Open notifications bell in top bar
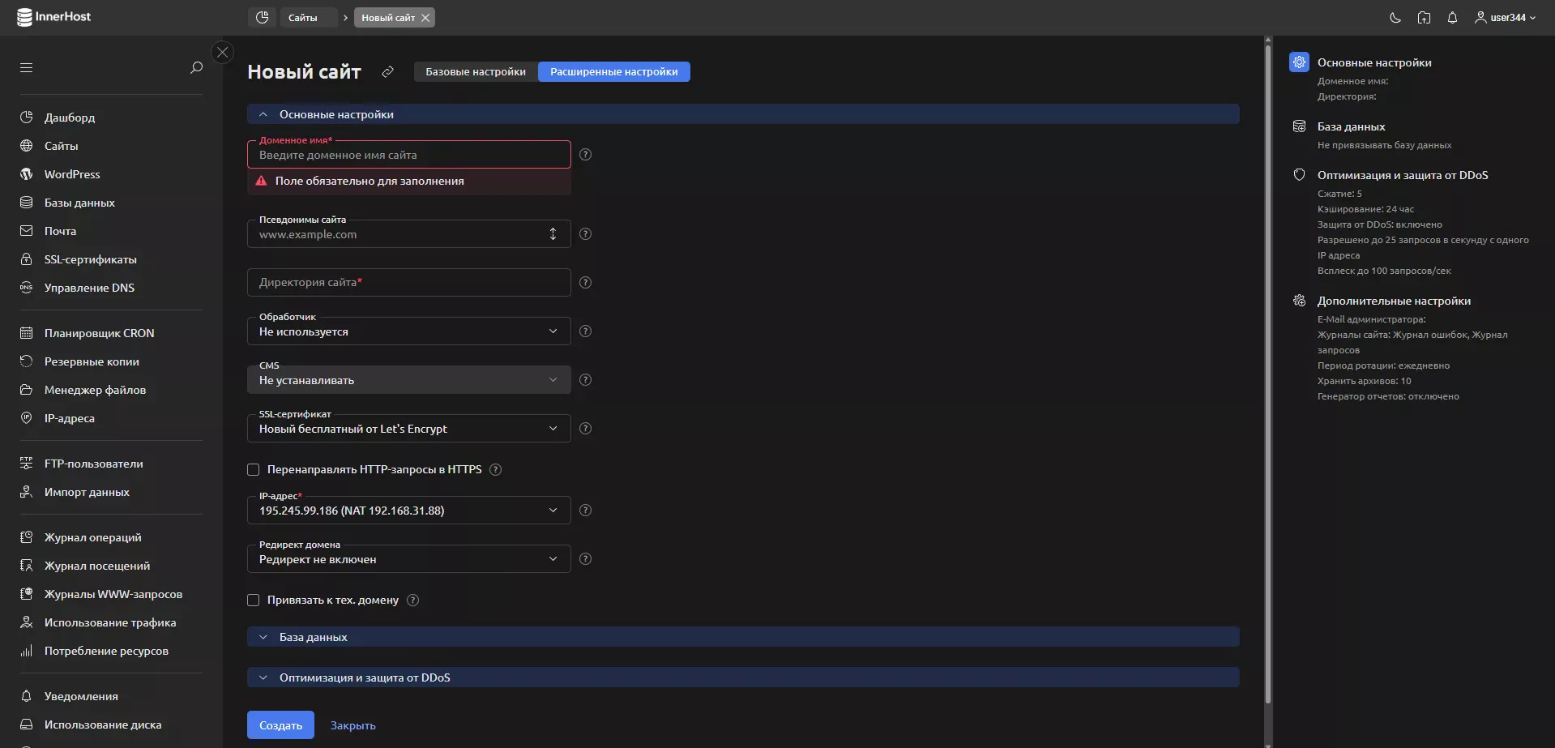This screenshot has height=748, width=1555. [x=1452, y=18]
